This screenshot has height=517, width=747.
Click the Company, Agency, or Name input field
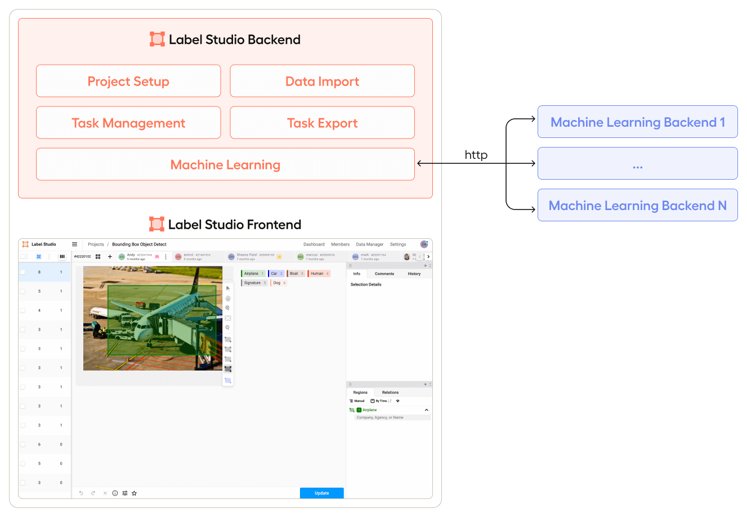(392, 417)
